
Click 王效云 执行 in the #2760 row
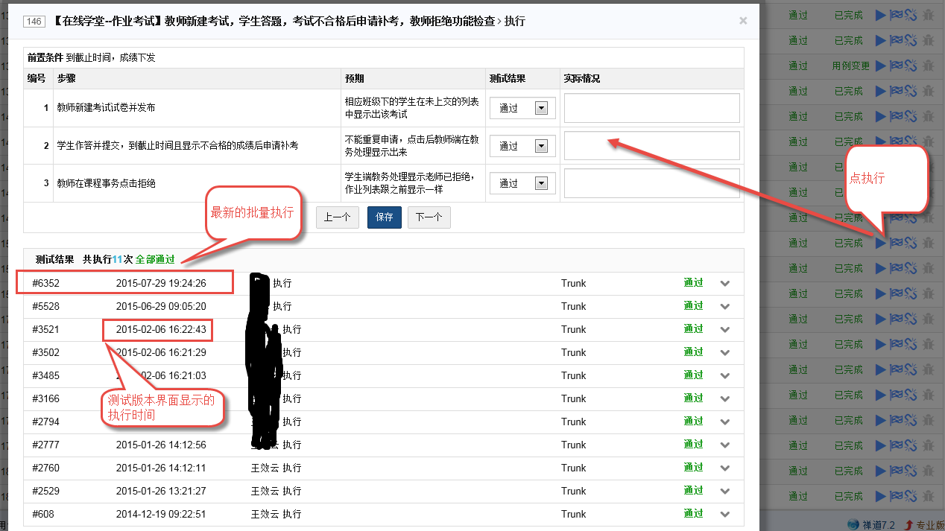point(276,468)
